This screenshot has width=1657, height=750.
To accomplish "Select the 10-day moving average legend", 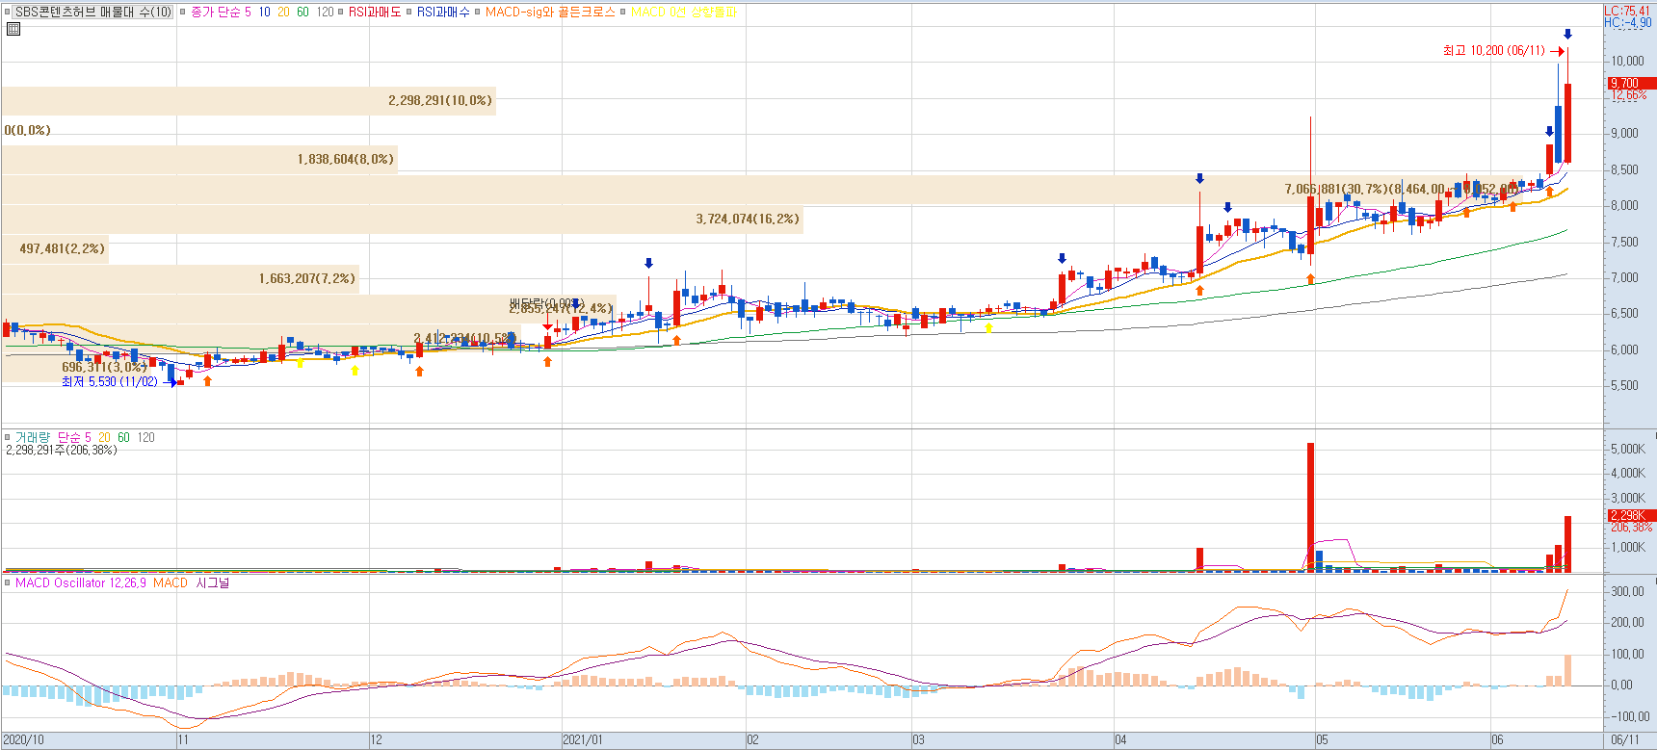I will (264, 13).
